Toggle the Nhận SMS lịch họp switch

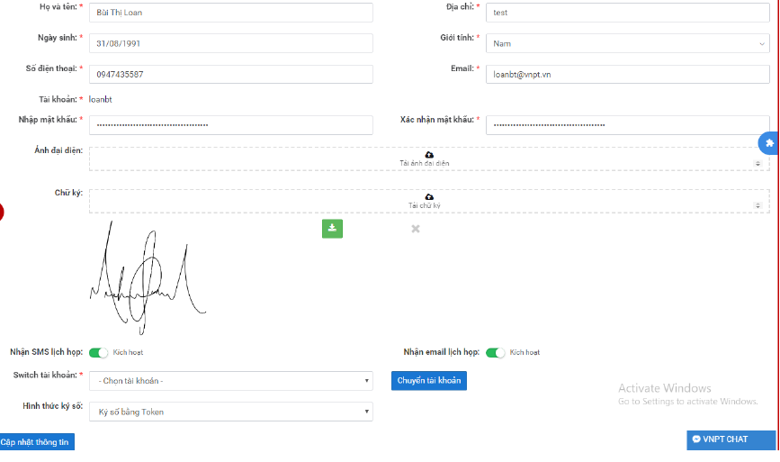(x=98, y=352)
